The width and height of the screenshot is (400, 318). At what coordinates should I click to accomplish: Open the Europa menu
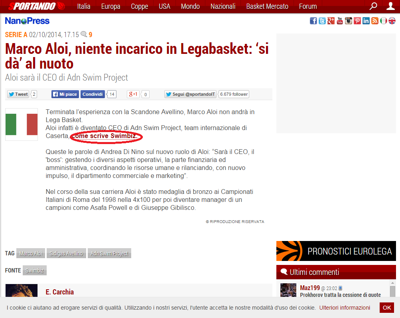pyautogui.click(x=111, y=6)
